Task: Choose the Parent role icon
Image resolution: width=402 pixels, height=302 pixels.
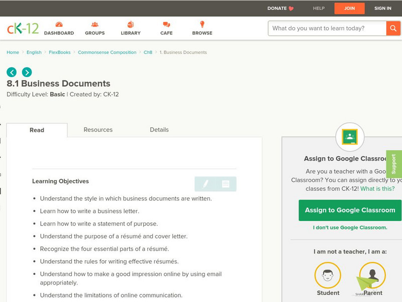Action: (372, 275)
